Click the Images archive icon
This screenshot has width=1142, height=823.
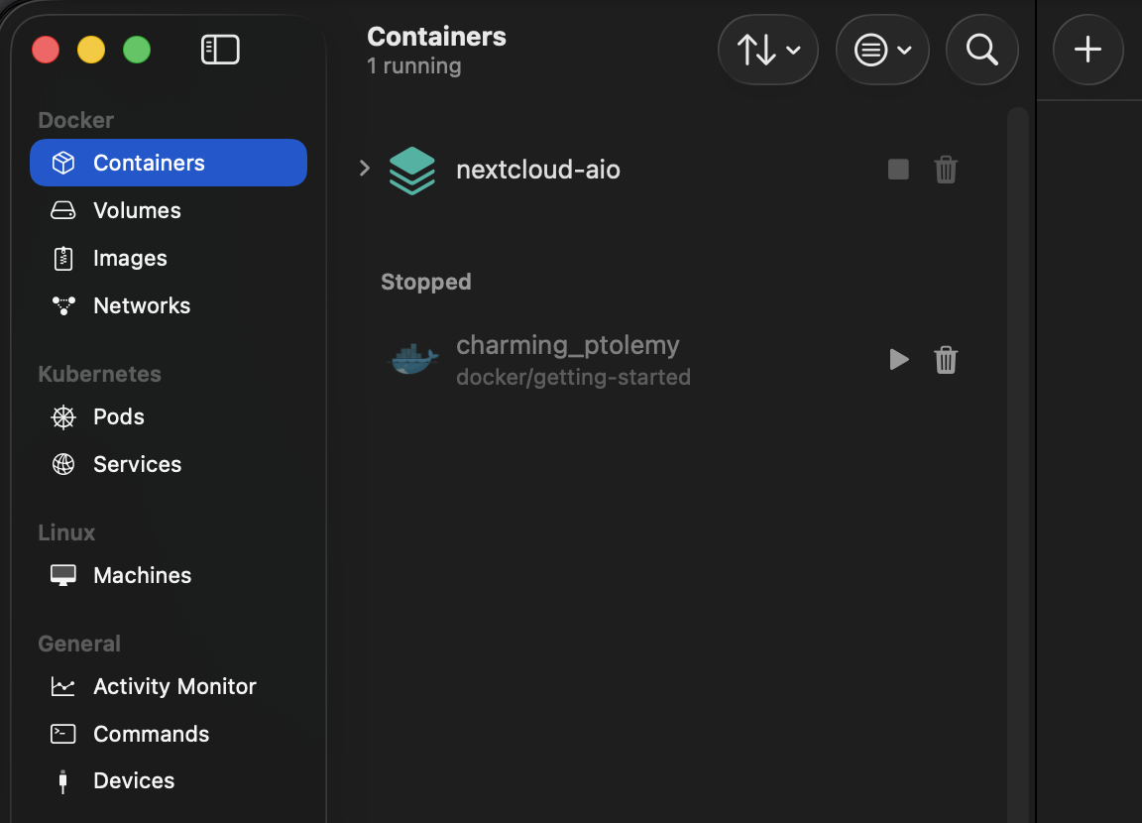[x=63, y=258]
